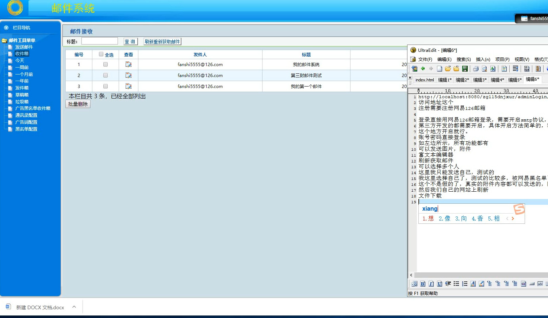This screenshot has height=318, width=548.
Task: Create new file in UltraEdit toolbar
Action: click(440, 69)
